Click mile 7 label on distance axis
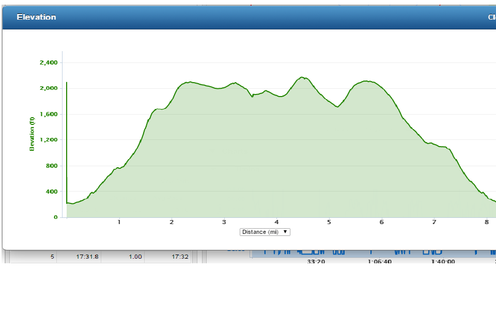496x317 pixels. [x=434, y=222]
